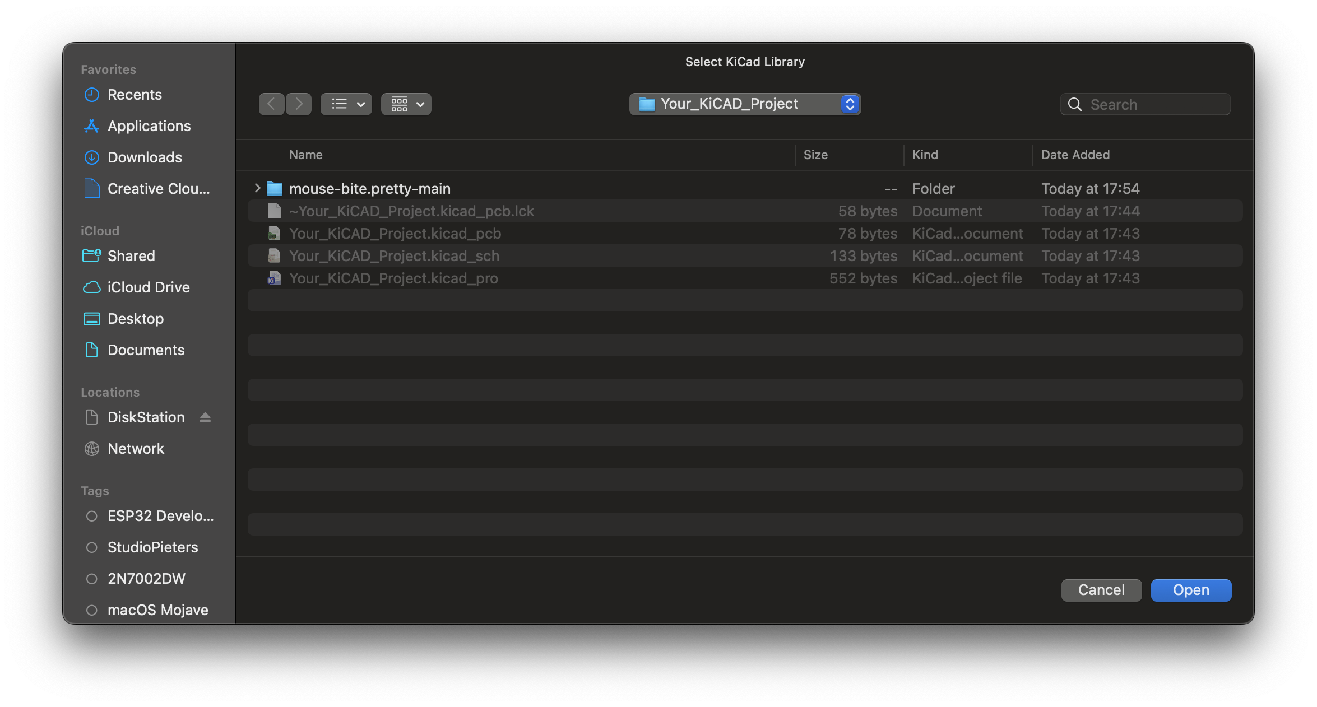Go back with the left arrow button
1317x707 pixels.
(x=271, y=104)
